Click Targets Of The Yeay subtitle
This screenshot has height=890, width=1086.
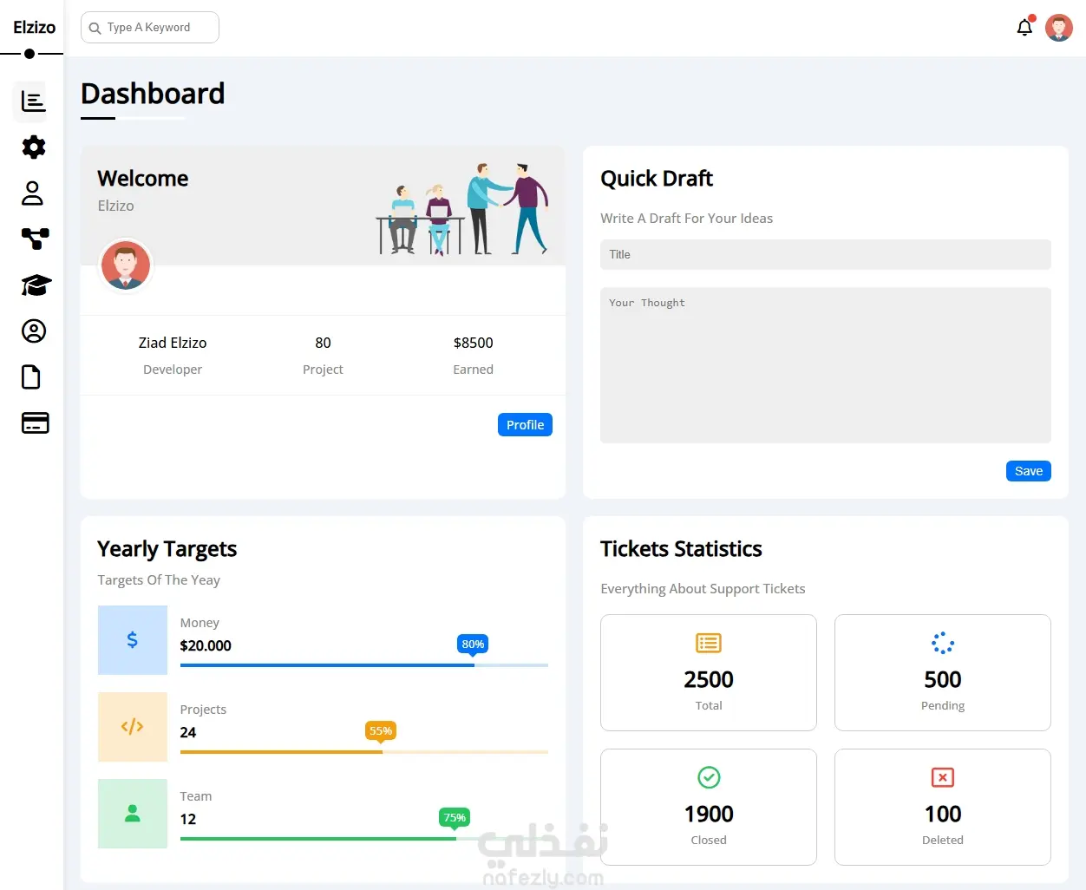click(x=159, y=580)
